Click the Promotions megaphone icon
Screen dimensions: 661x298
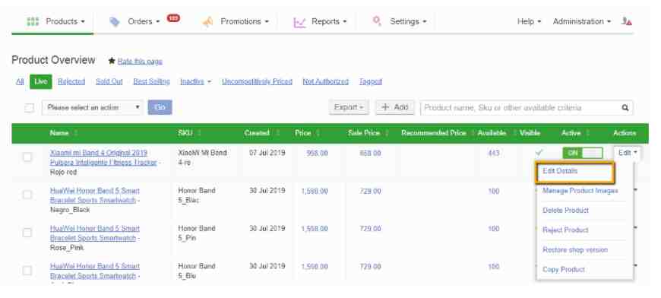(x=208, y=22)
